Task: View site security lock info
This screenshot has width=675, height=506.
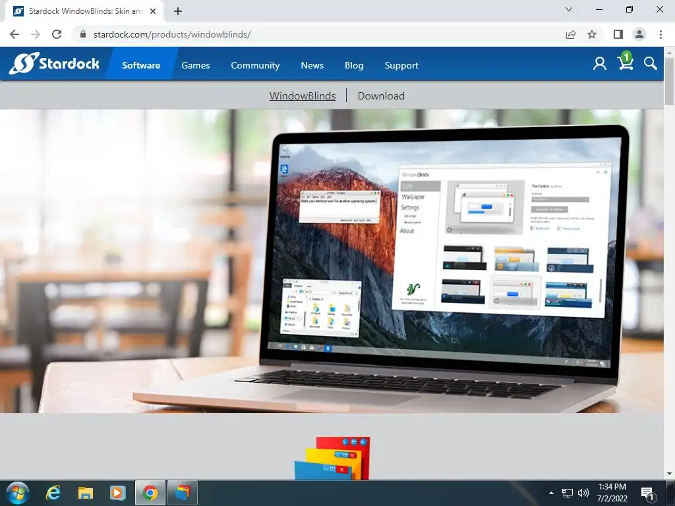Action: click(83, 34)
